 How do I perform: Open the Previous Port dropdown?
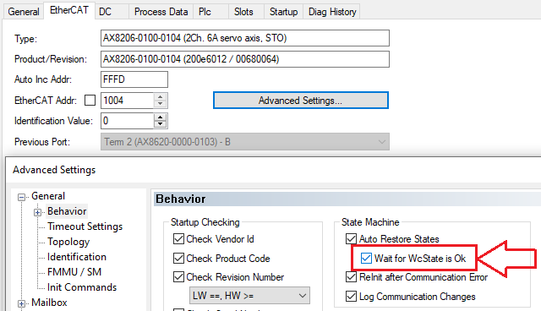pyautogui.click(x=245, y=142)
